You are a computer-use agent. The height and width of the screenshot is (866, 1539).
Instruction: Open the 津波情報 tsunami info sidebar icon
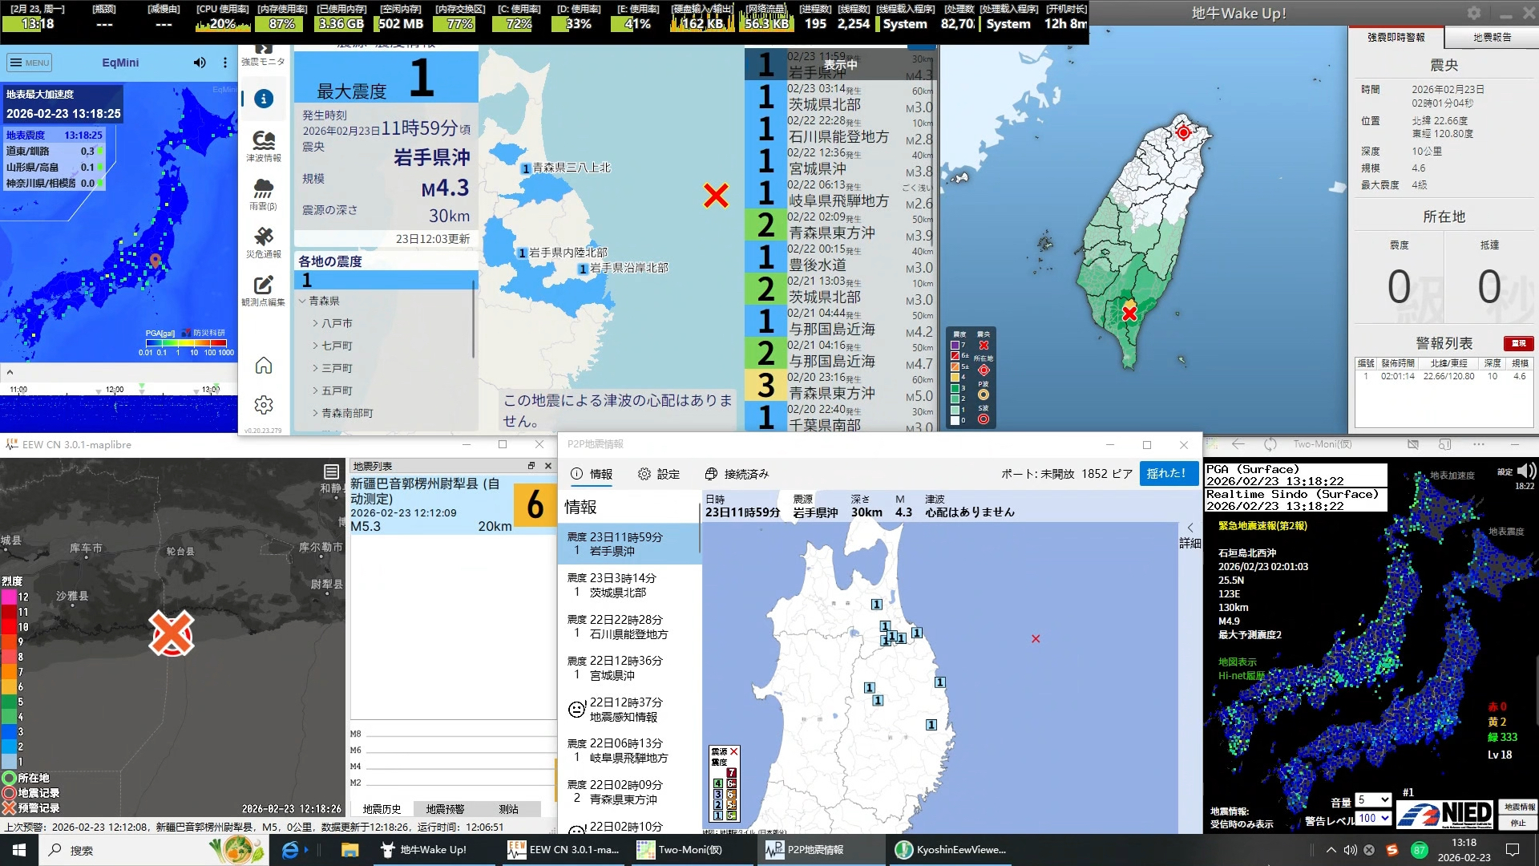pyautogui.click(x=264, y=146)
